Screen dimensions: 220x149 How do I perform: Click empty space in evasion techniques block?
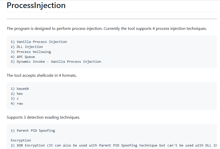(x=140, y=135)
